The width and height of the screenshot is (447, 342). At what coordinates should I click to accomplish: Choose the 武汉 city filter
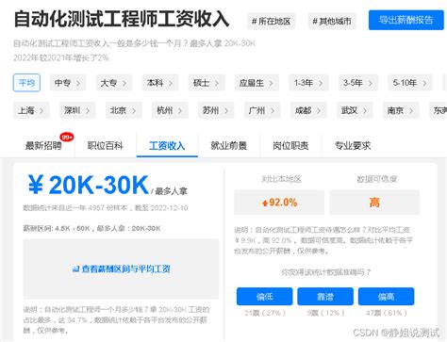355,110
